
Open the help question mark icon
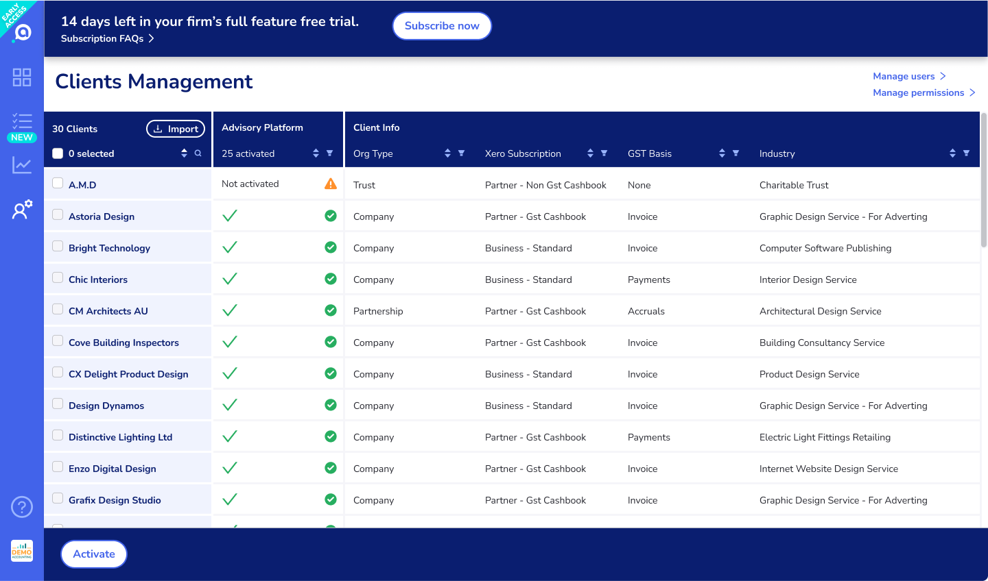(x=22, y=507)
